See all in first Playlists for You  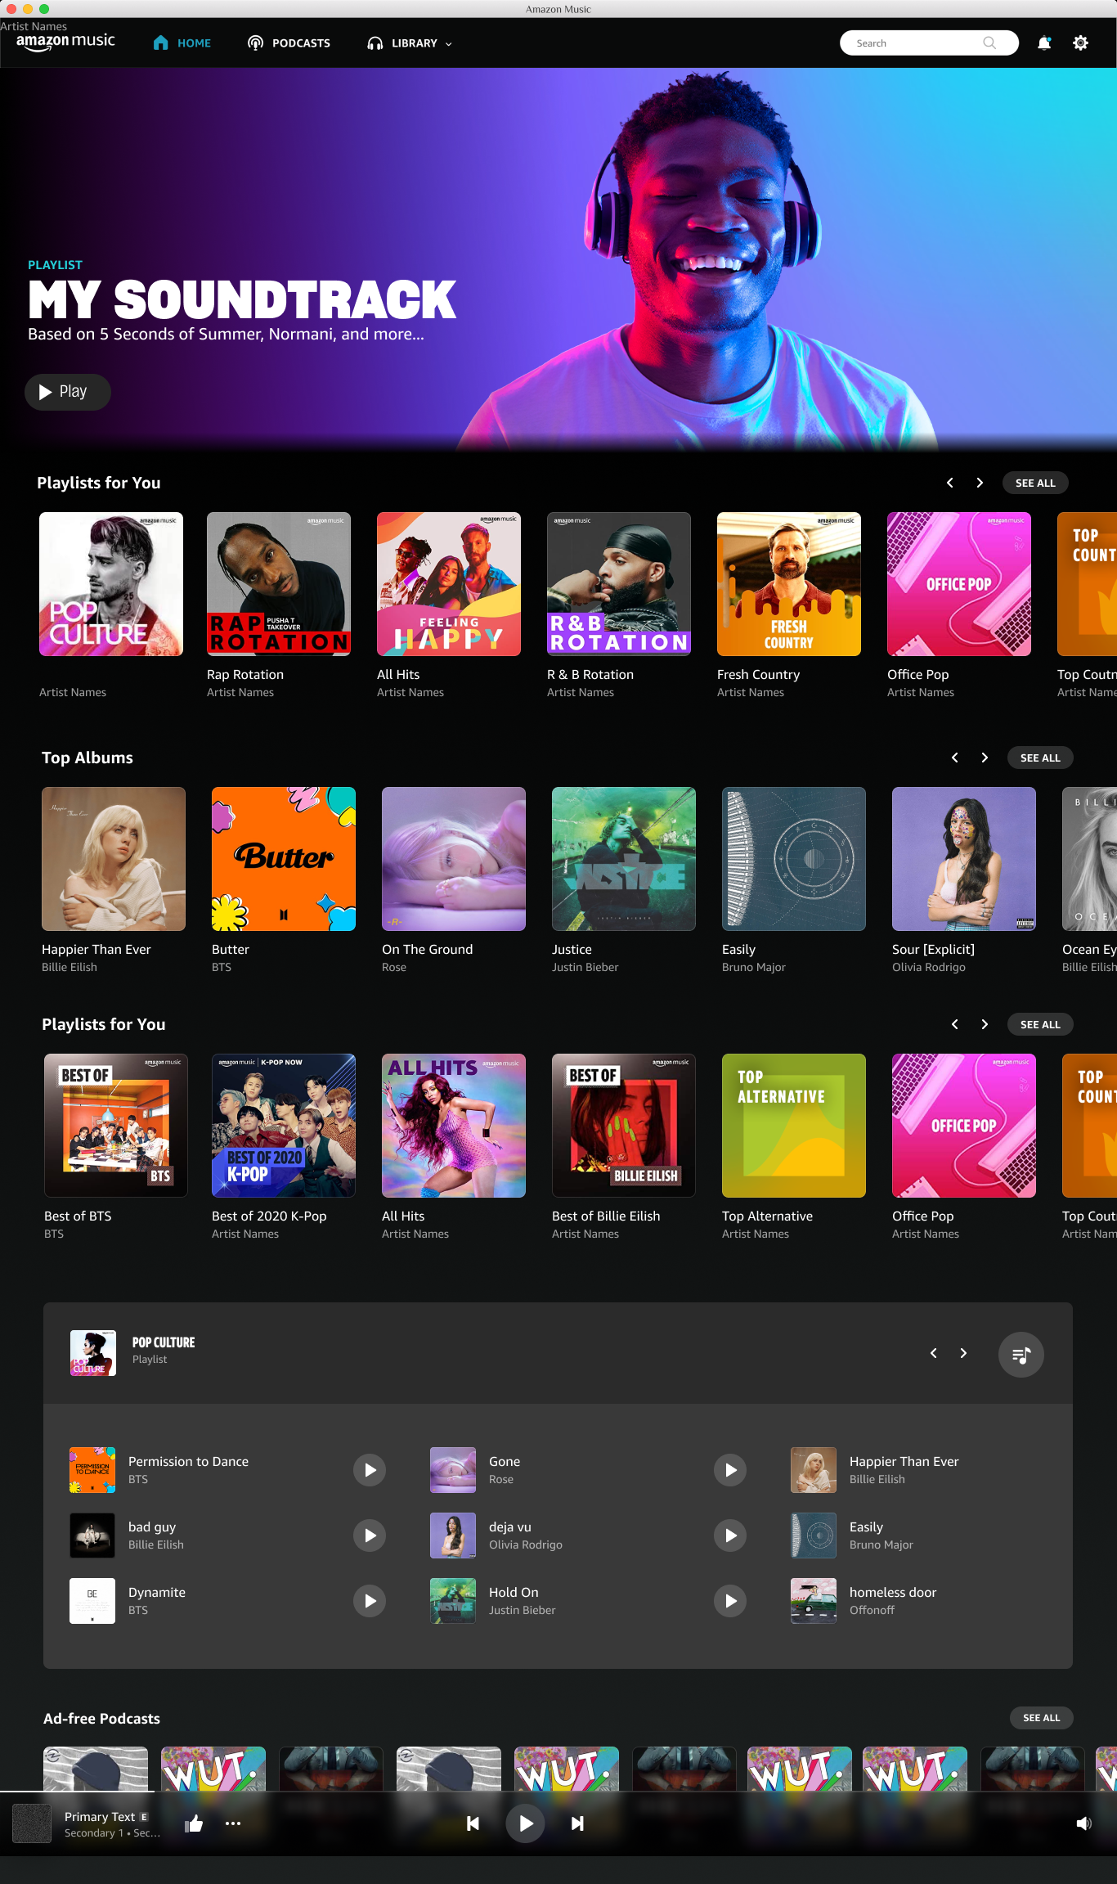click(1035, 483)
